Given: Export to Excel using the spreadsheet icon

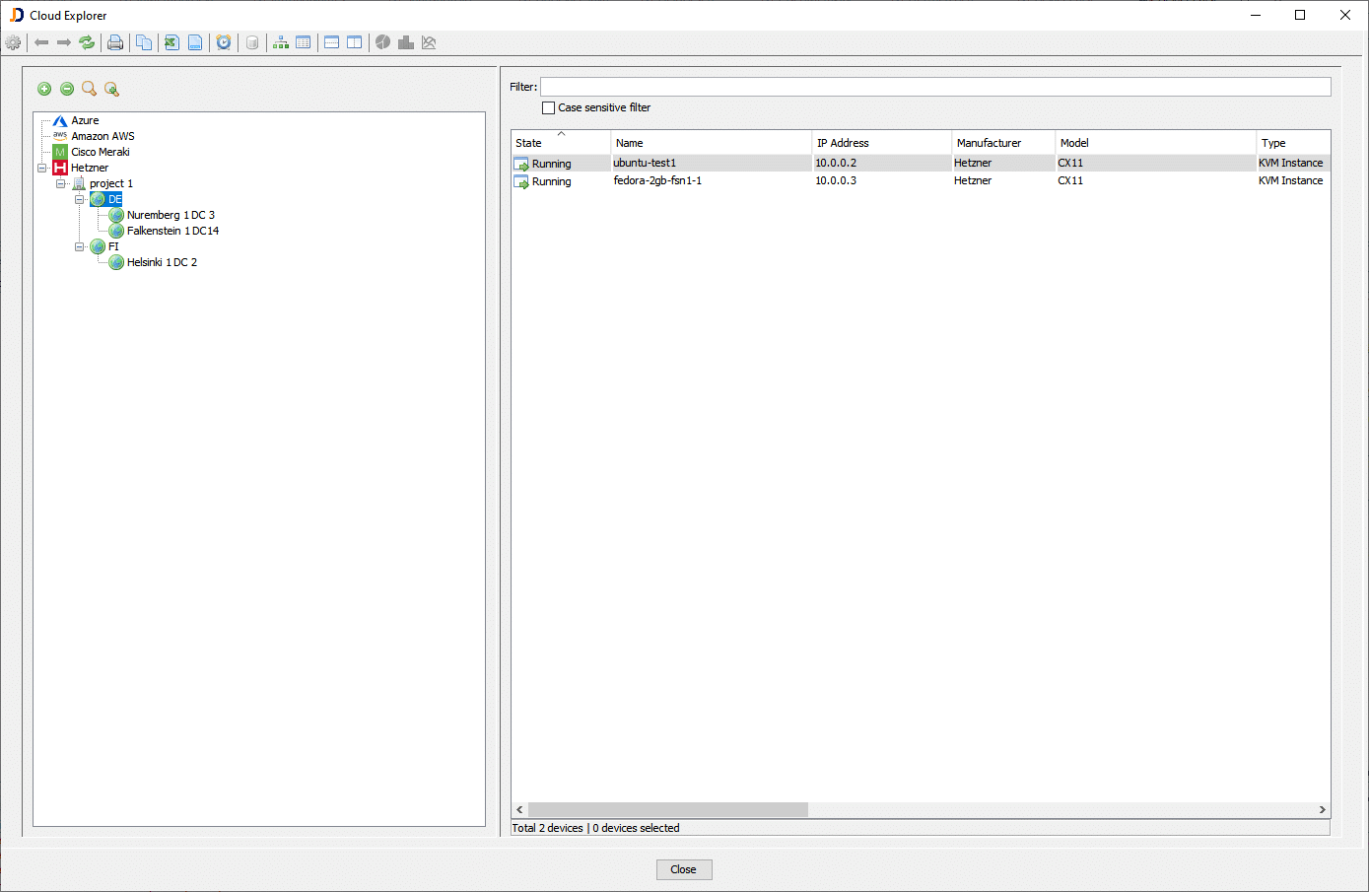Looking at the screenshot, I should click(x=171, y=42).
